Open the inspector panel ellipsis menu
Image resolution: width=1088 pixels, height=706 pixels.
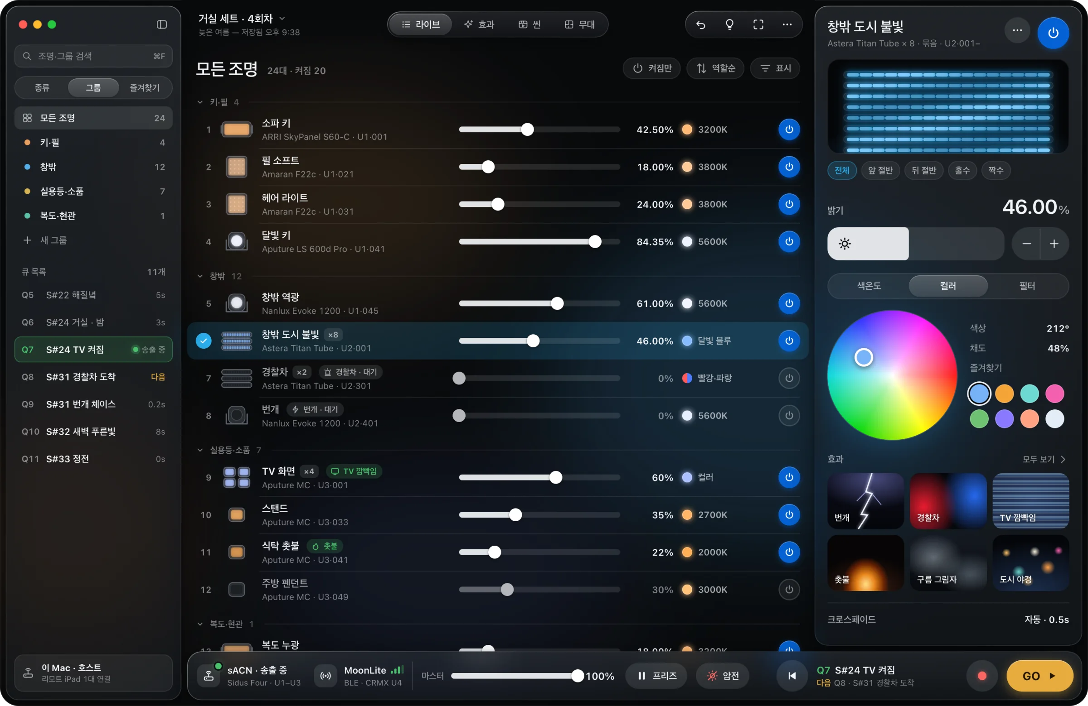click(x=1017, y=31)
